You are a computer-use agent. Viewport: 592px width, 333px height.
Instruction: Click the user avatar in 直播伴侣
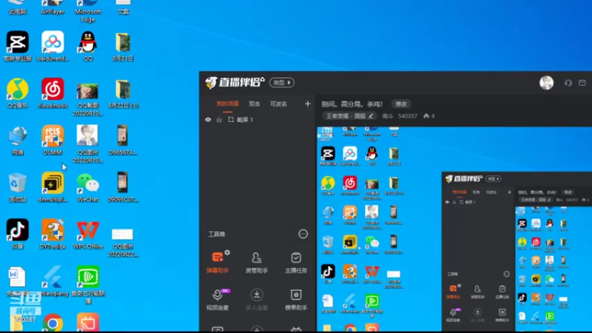[546, 83]
